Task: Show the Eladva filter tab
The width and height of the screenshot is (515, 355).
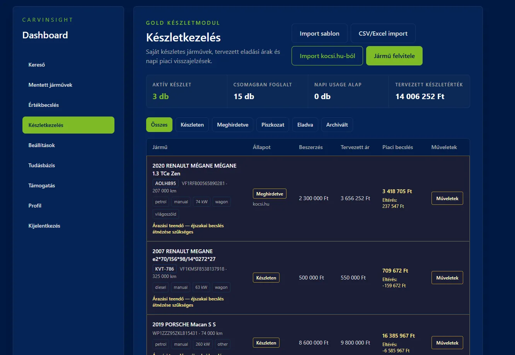Action: pos(305,125)
